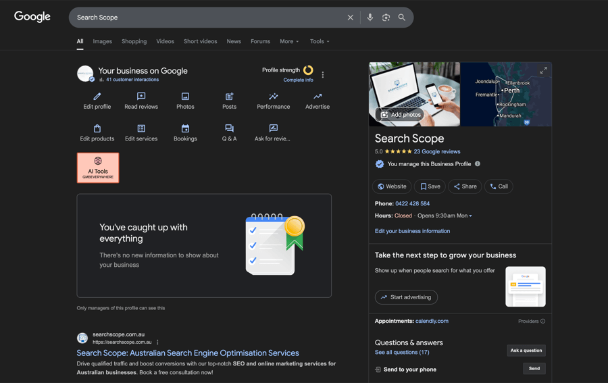Open the Bookings calendar icon
This screenshot has width=608, height=383.
point(185,128)
